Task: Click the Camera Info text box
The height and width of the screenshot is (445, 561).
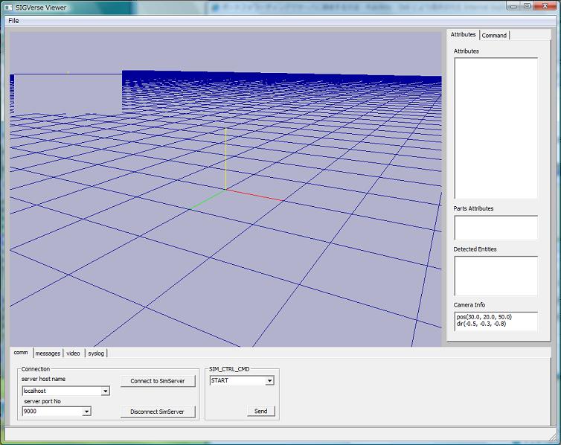Action: point(496,321)
